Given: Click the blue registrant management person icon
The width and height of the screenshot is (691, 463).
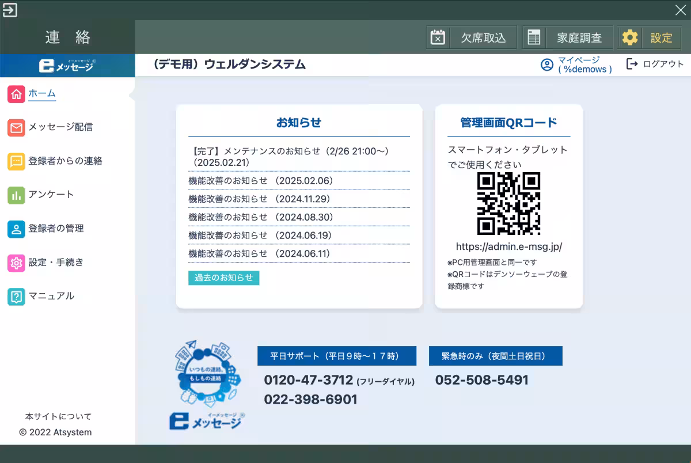Looking at the screenshot, I should (x=16, y=229).
